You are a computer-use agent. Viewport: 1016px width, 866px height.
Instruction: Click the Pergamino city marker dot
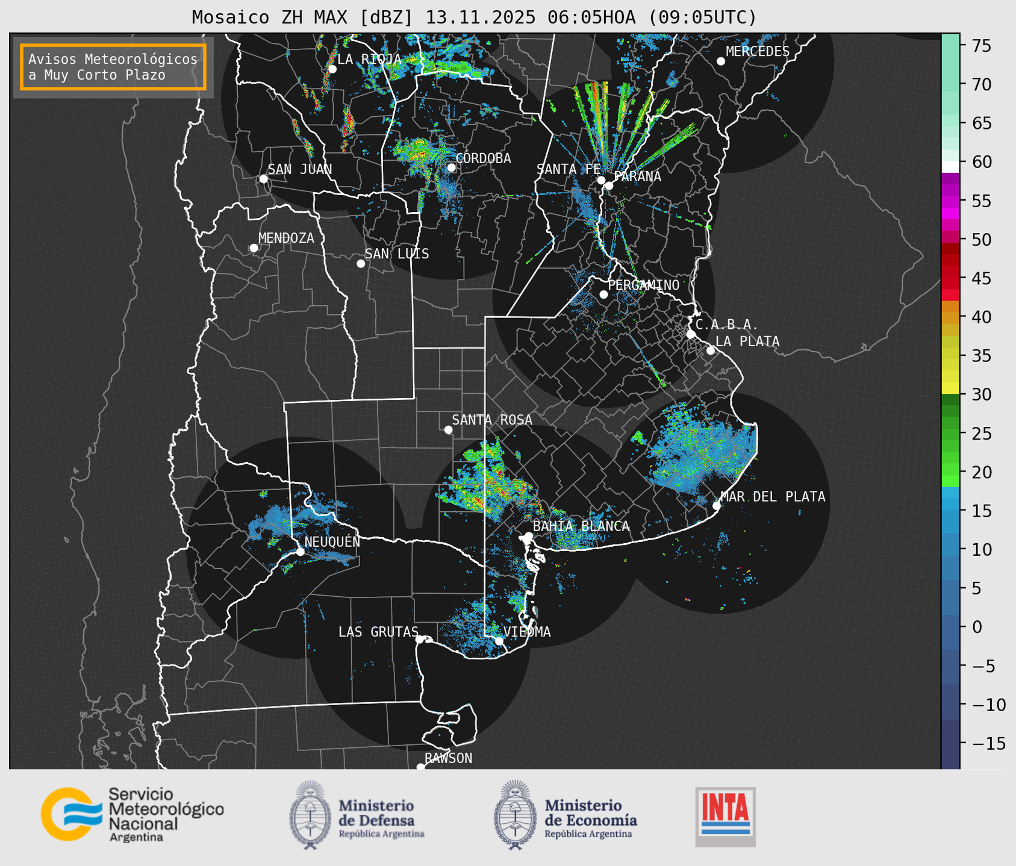click(x=603, y=294)
